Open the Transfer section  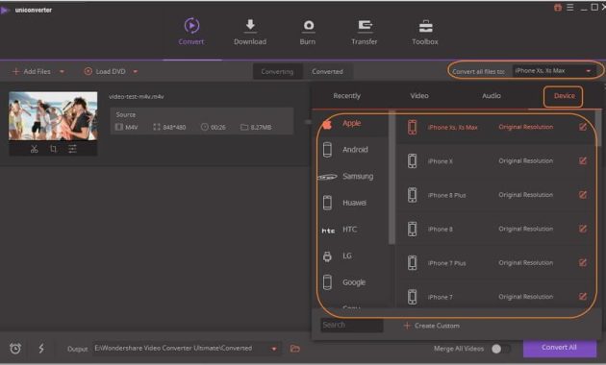click(x=364, y=32)
